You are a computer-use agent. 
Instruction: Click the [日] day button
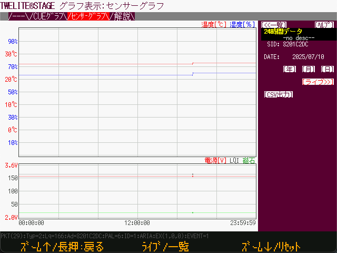[328, 69]
